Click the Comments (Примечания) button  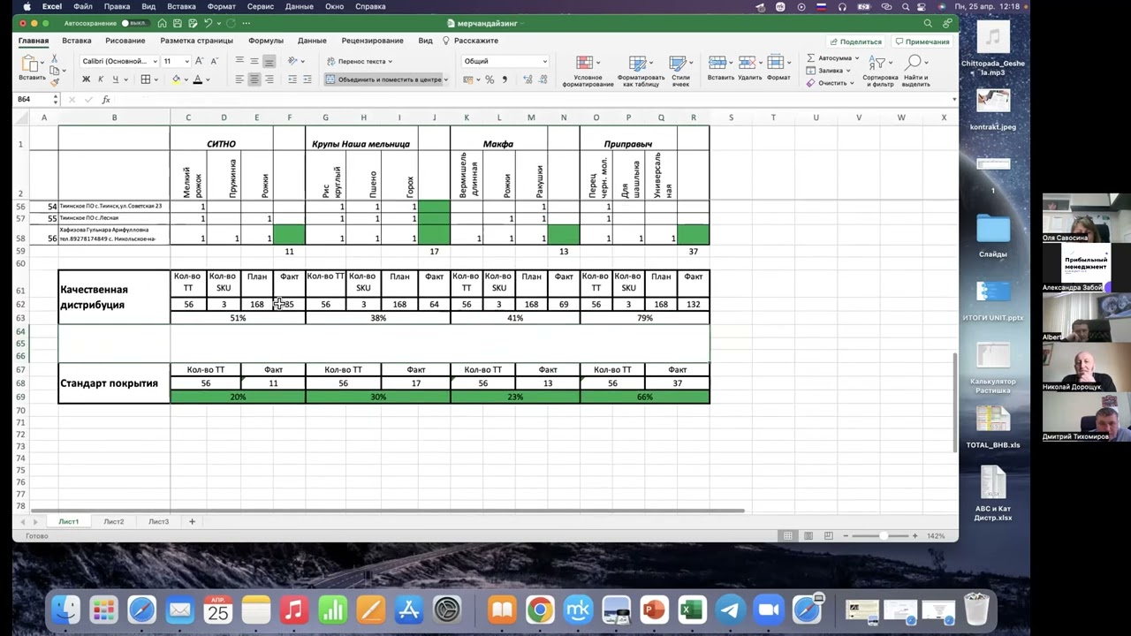click(x=922, y=42)
